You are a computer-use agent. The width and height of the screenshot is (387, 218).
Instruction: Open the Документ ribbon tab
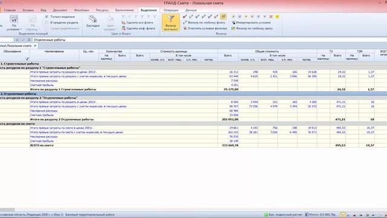coord(60,10)
